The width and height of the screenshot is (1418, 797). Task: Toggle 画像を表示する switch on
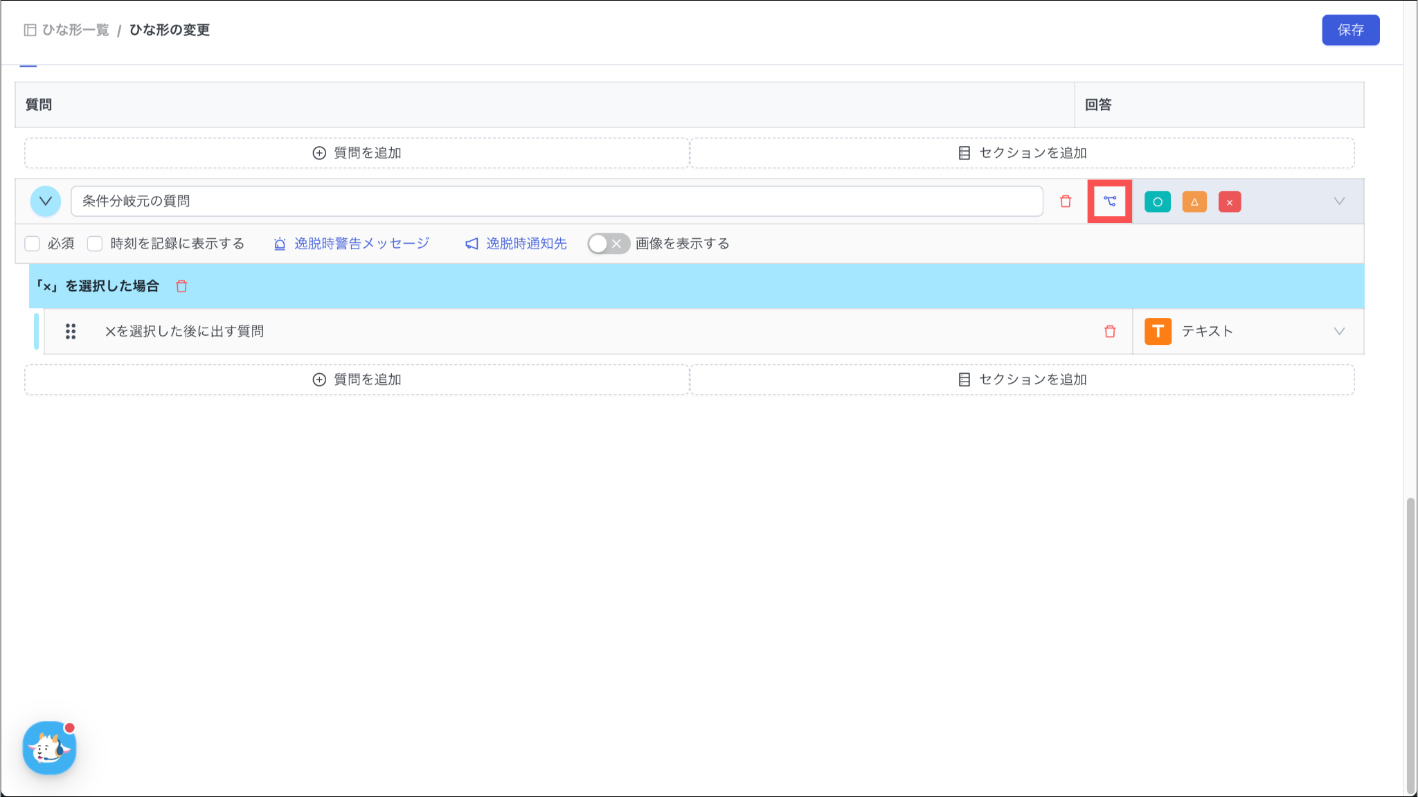pyautogui.click(x=608, y=244)
